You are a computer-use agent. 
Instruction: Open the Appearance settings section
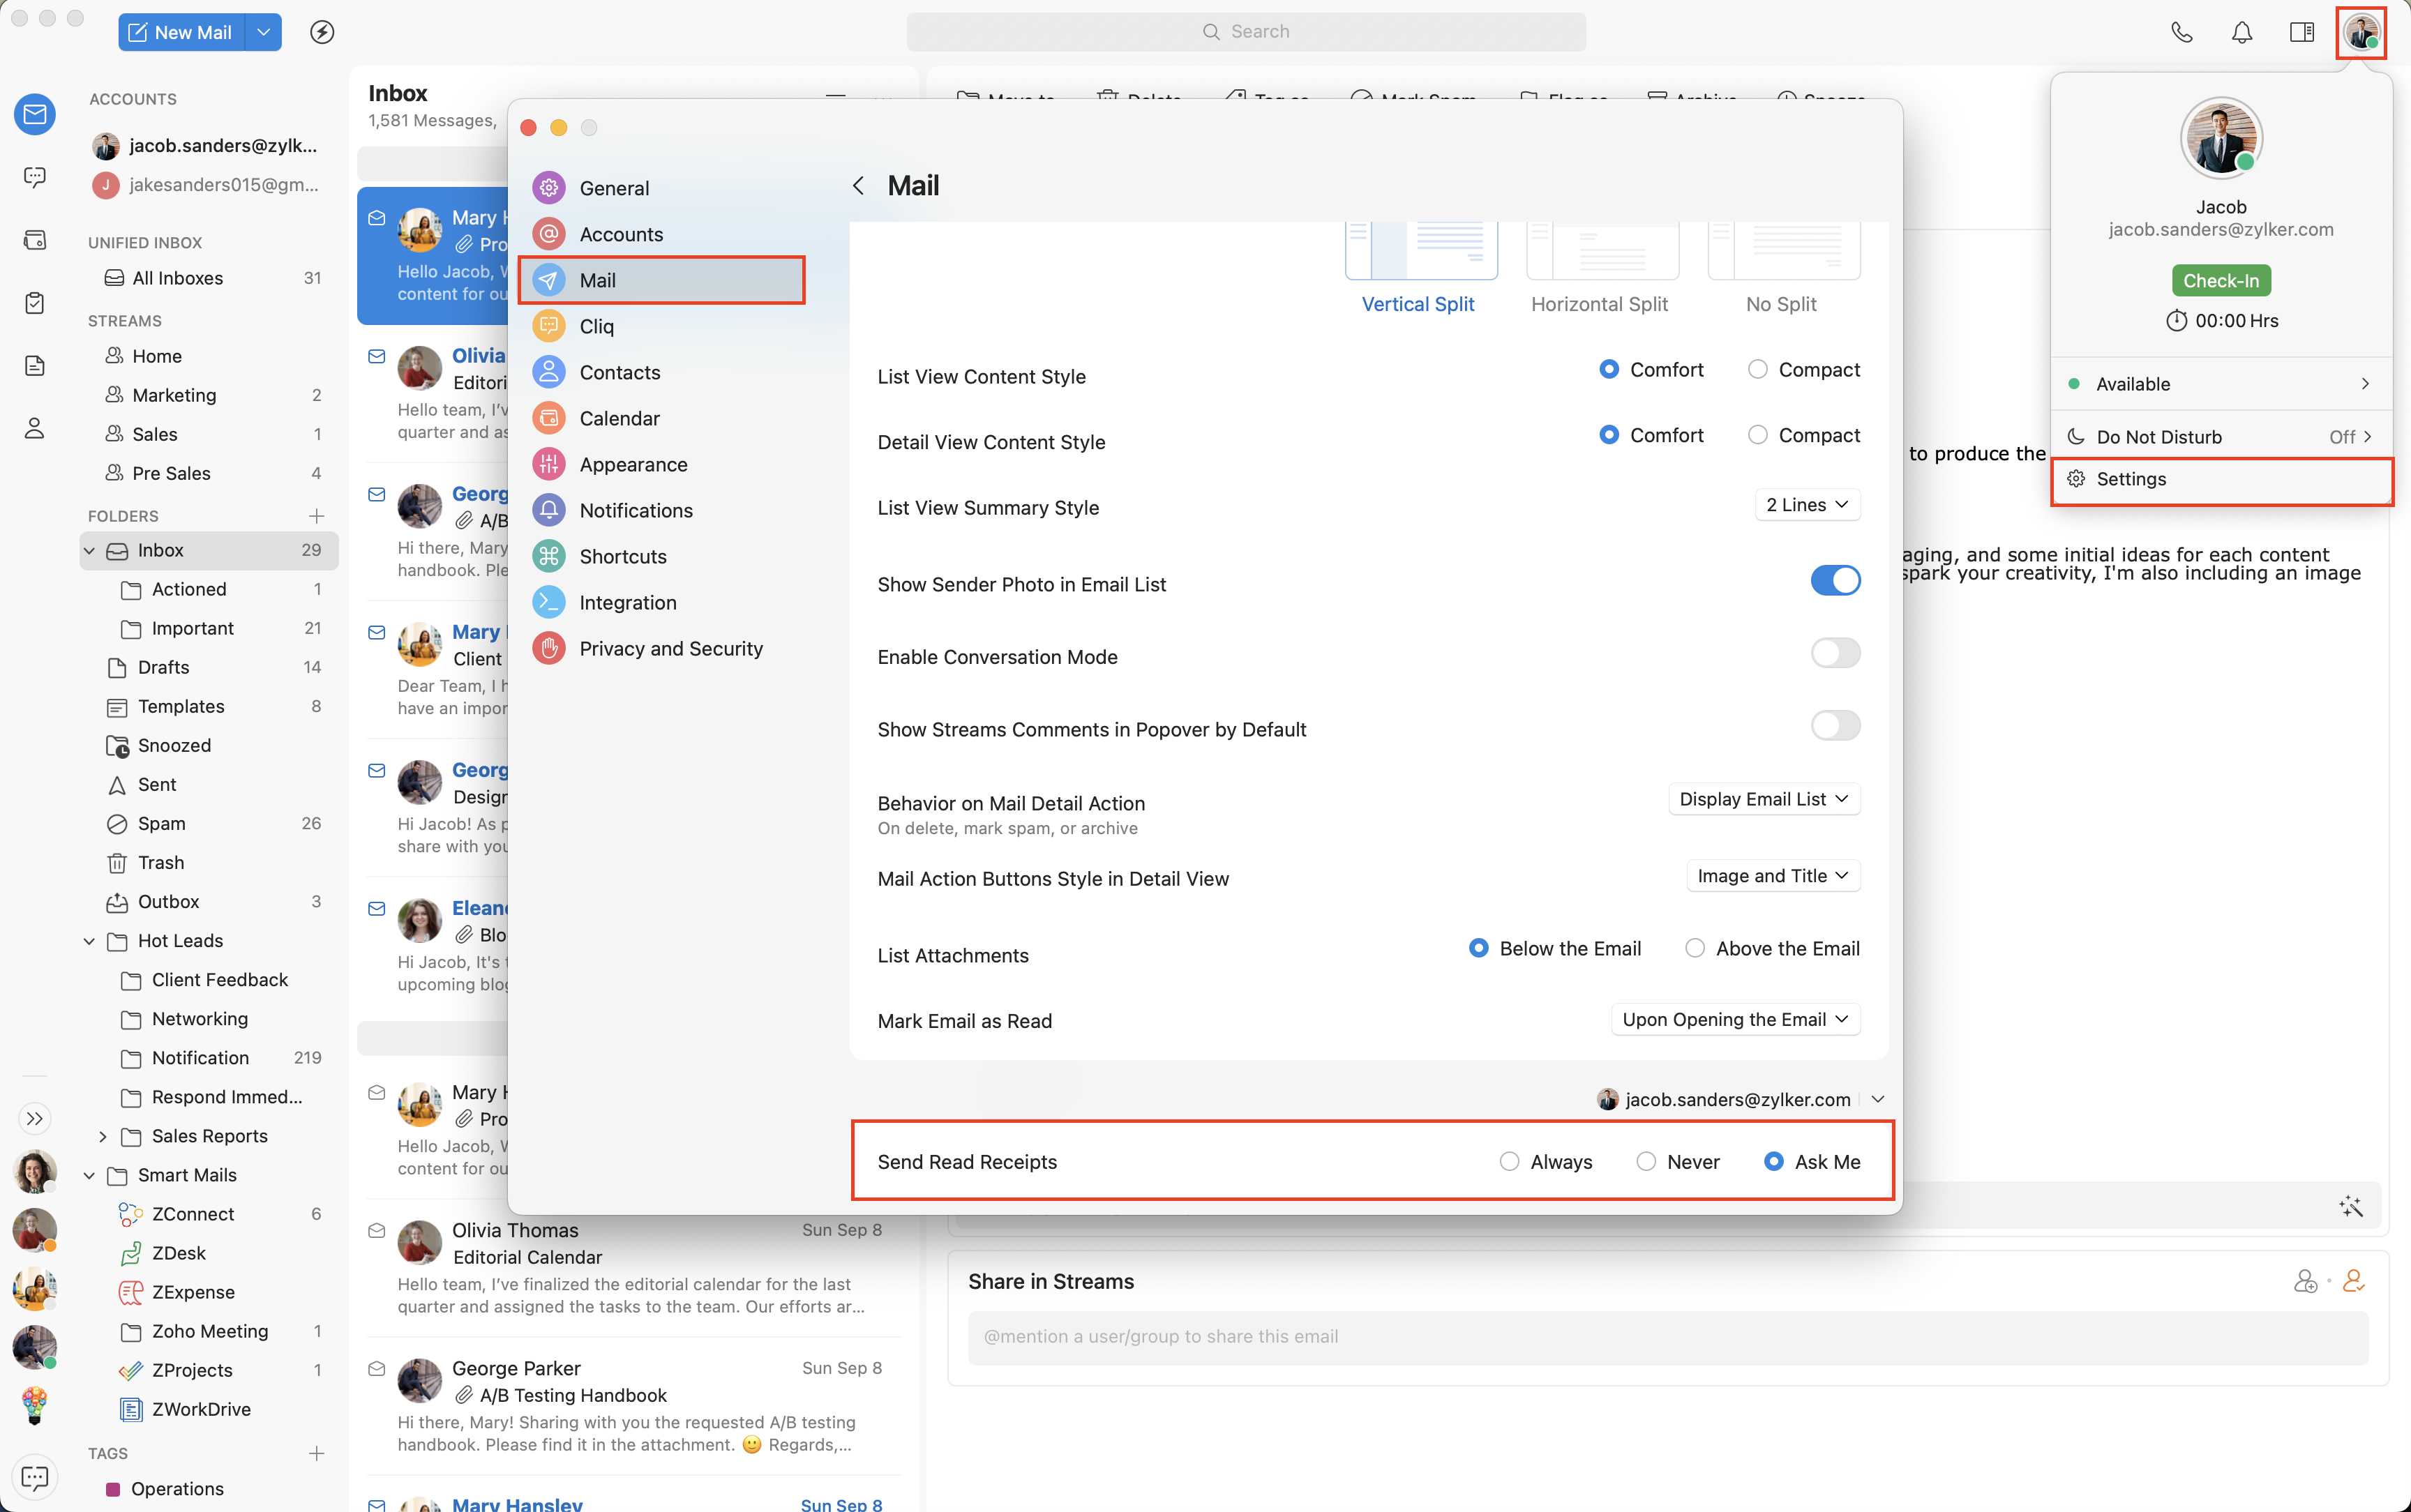633,465
